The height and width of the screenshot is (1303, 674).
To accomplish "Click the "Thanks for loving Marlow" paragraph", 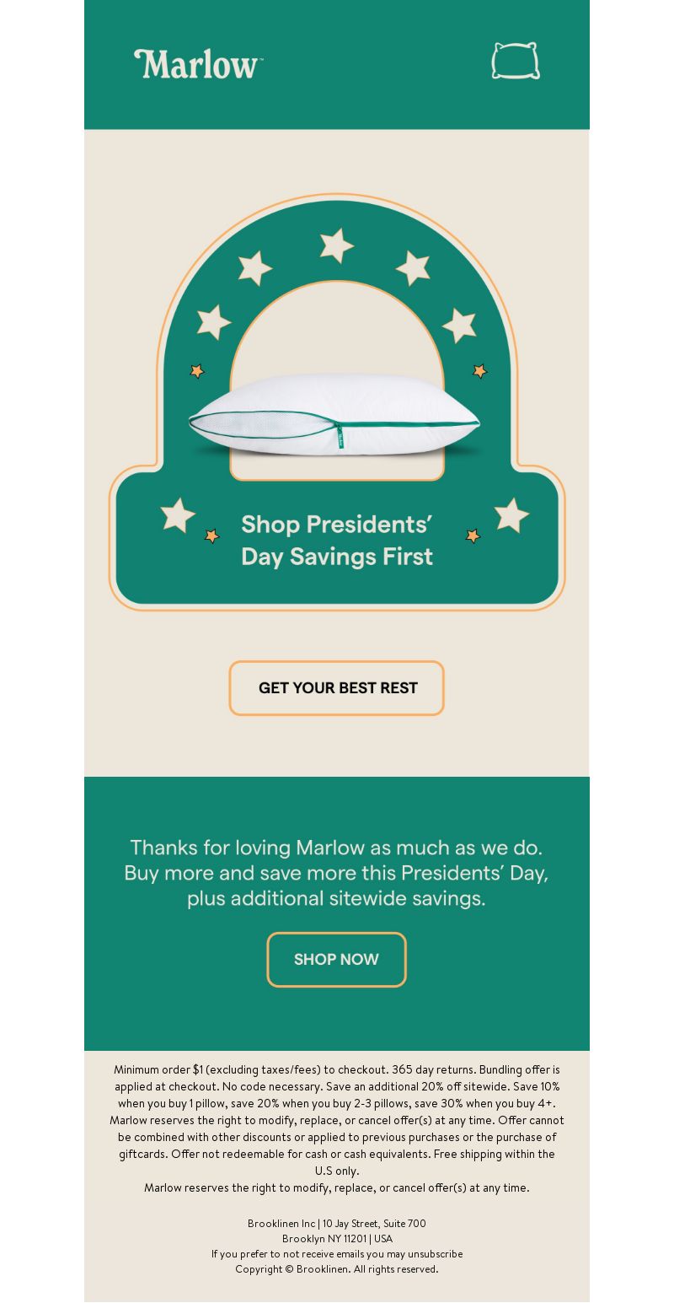I will pos(336,873).
